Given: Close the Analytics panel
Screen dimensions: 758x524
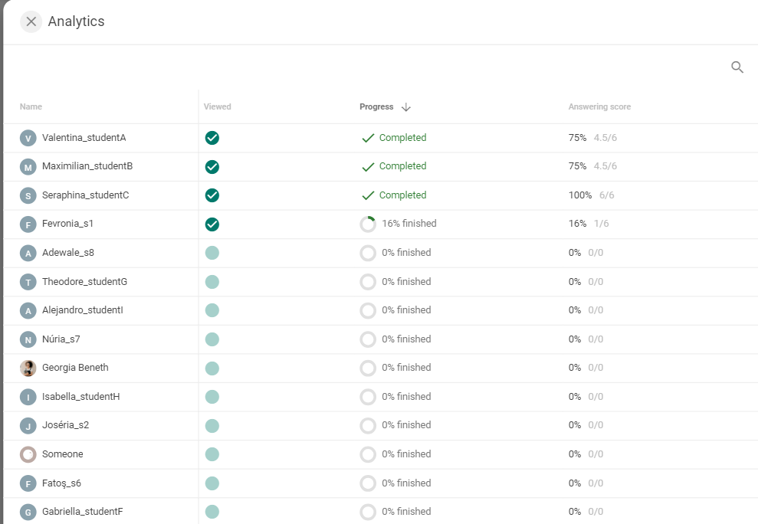Looking at the screenshot, I should pyautogui.click(x=31, y=21).
